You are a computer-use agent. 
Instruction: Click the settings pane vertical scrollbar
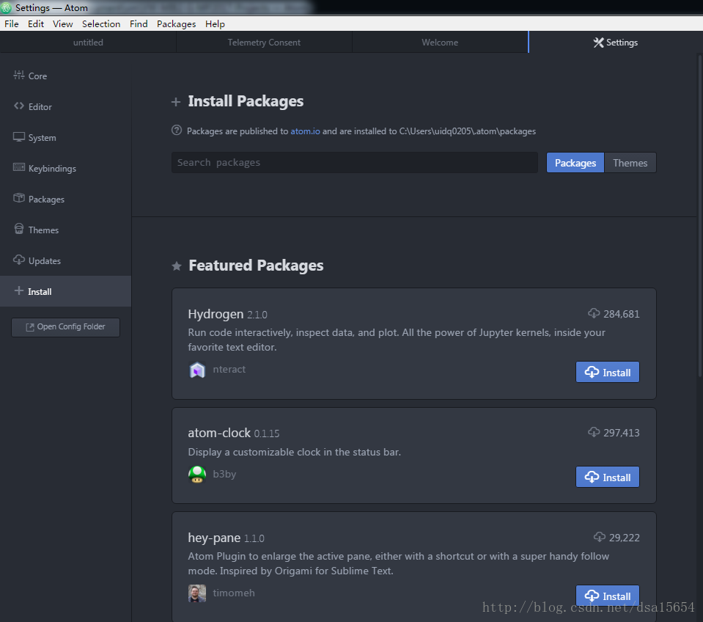click(700, 215)
